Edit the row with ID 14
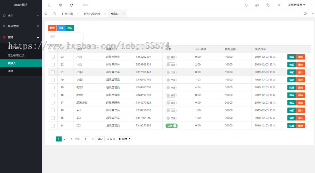 (x=292, y=126)
